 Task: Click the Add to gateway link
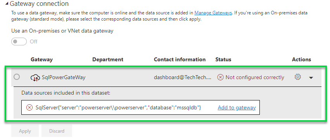pyautogui.click(x=237, y=107)
